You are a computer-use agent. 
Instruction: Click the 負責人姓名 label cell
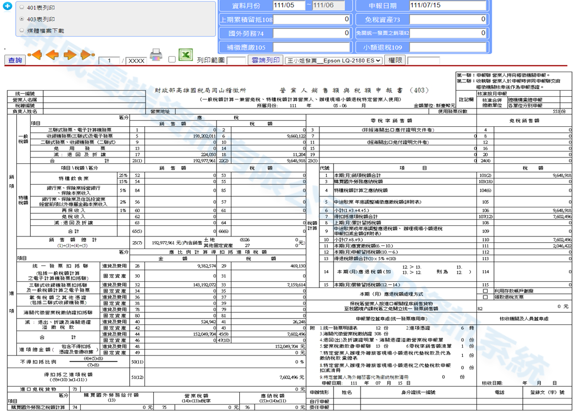point(25,111)
